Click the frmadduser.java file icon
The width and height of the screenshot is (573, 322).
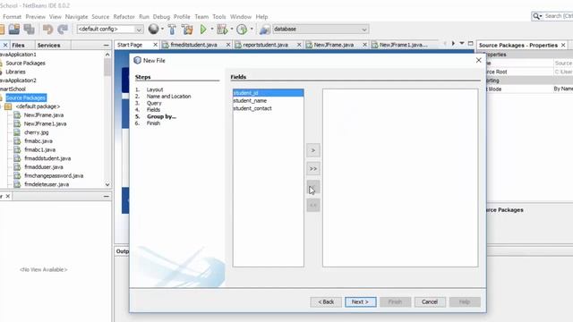click(x=17, y=167)
